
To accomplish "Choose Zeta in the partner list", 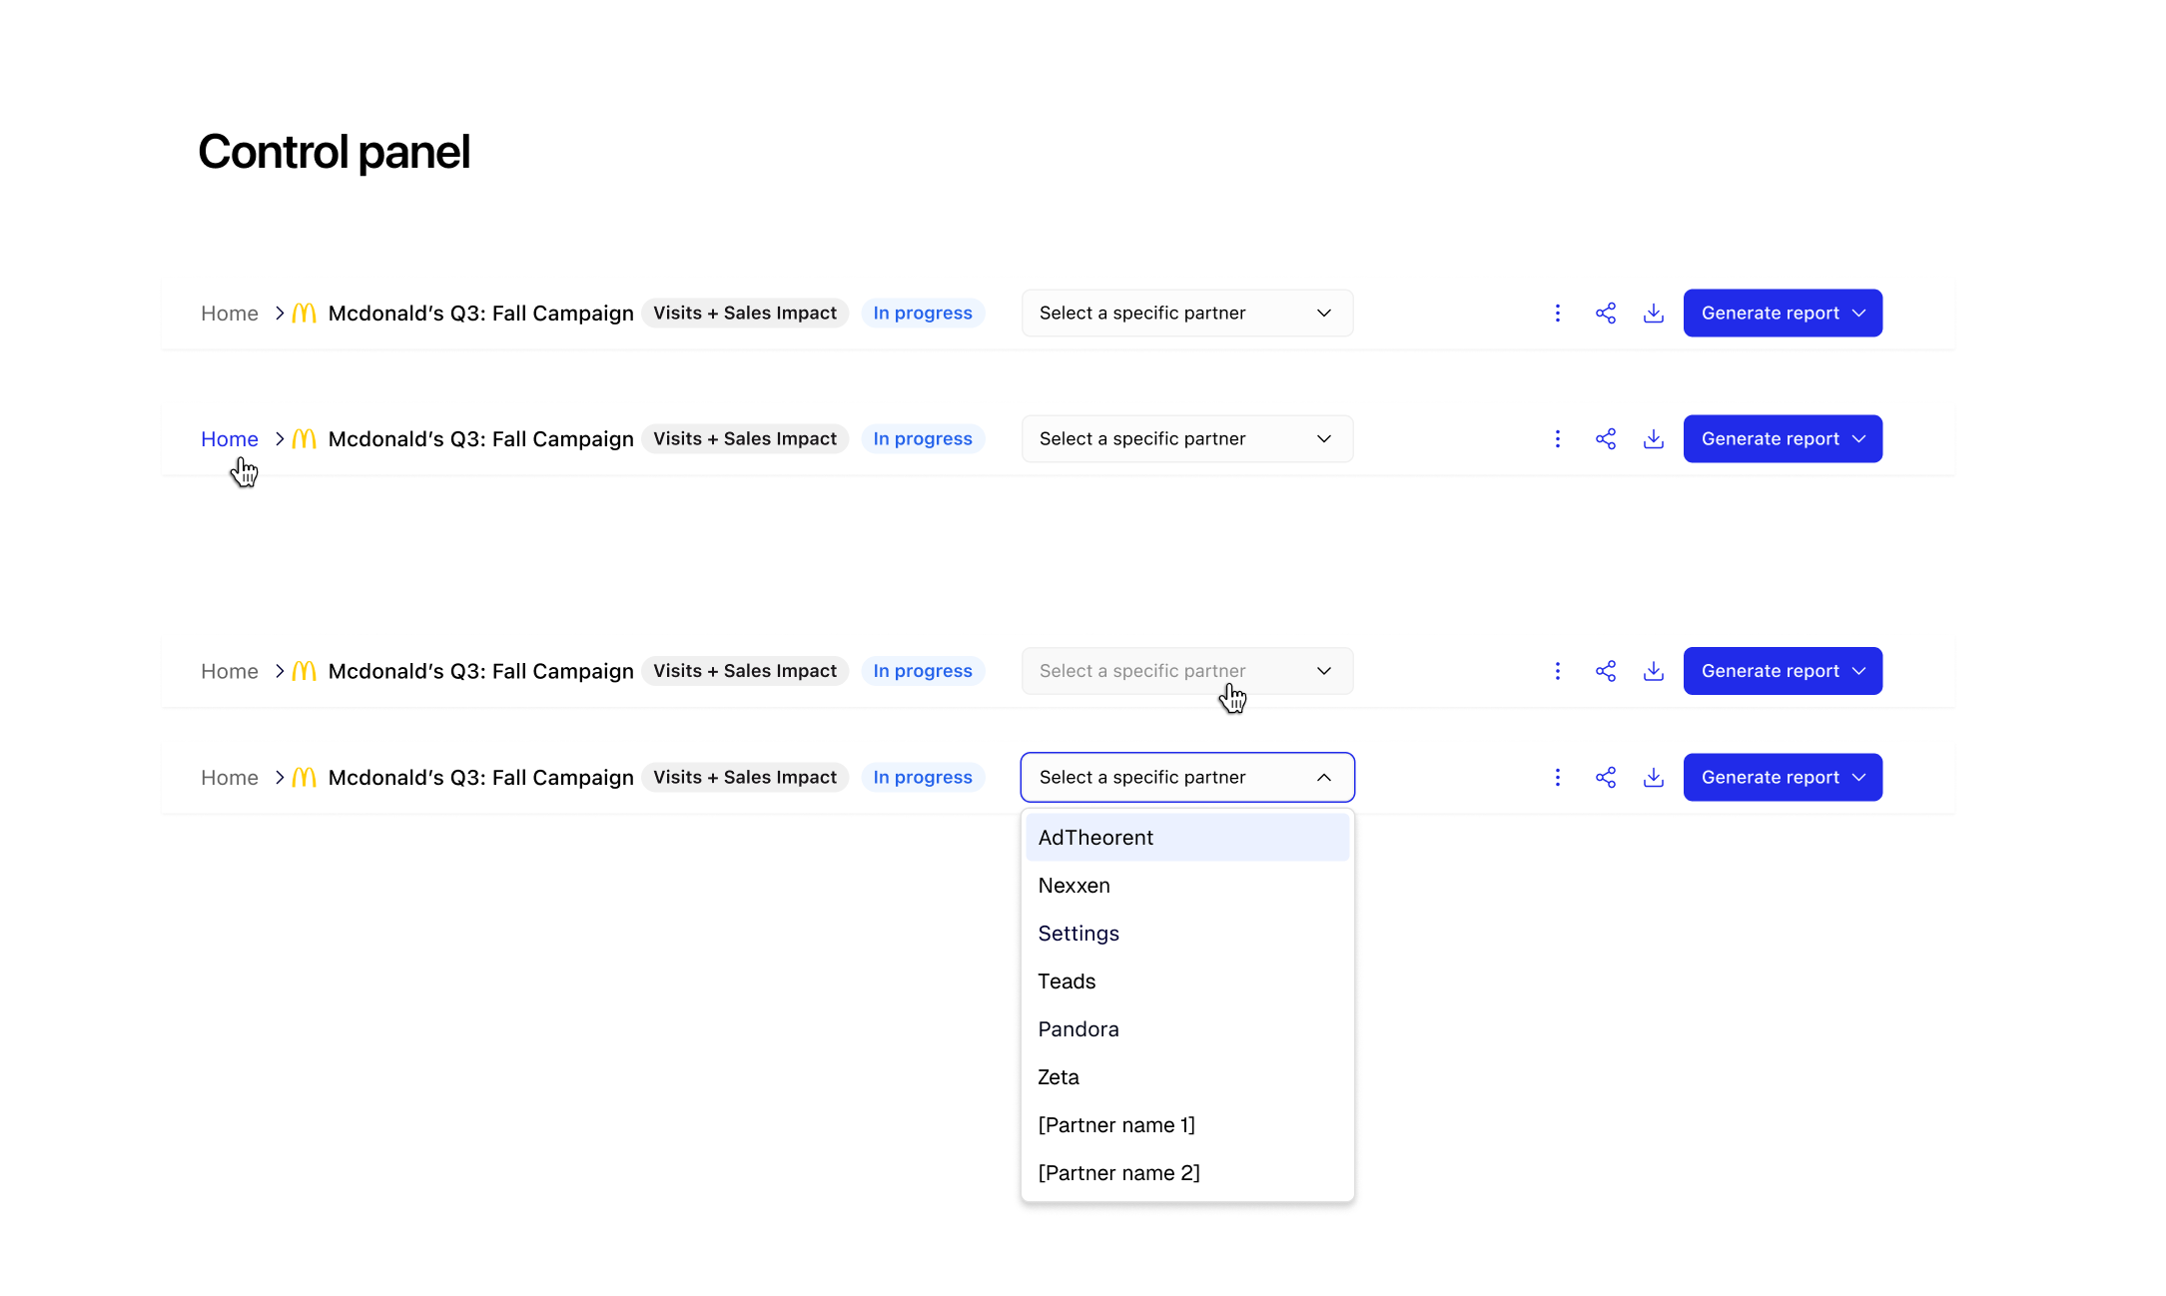I will click(1186, 1077).
